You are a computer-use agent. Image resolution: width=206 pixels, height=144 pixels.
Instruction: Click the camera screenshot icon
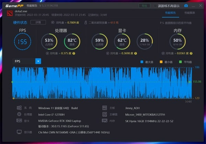point(186,6)
